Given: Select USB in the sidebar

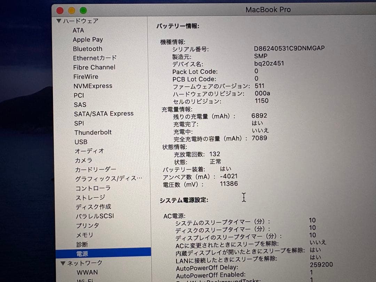Looking at the screenshot, I should point(81,142).
